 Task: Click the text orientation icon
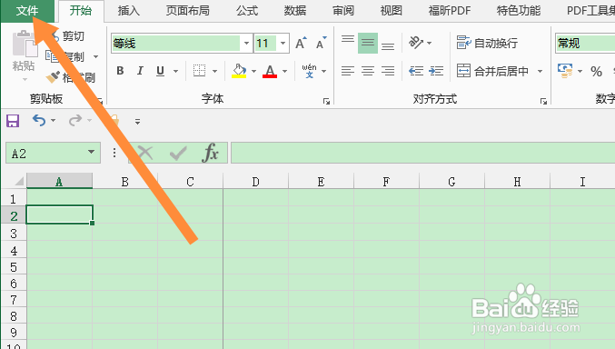coord(417,43)
